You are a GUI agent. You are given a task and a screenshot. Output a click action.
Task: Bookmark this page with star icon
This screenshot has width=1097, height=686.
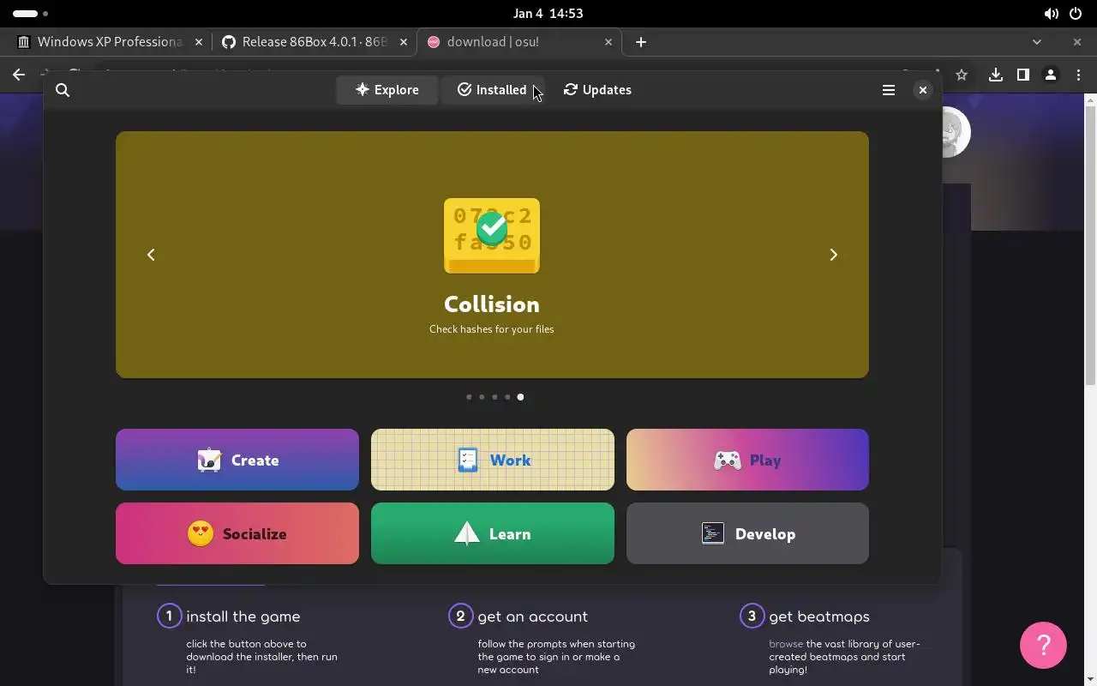pyautogui.click(x=962, y=75)
